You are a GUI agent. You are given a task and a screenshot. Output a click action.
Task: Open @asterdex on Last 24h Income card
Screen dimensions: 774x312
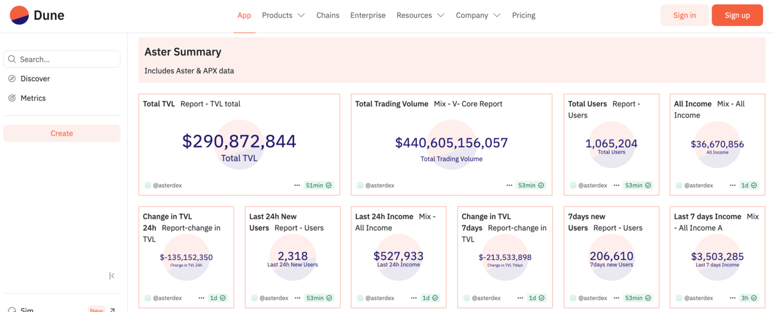coord(380,298)
